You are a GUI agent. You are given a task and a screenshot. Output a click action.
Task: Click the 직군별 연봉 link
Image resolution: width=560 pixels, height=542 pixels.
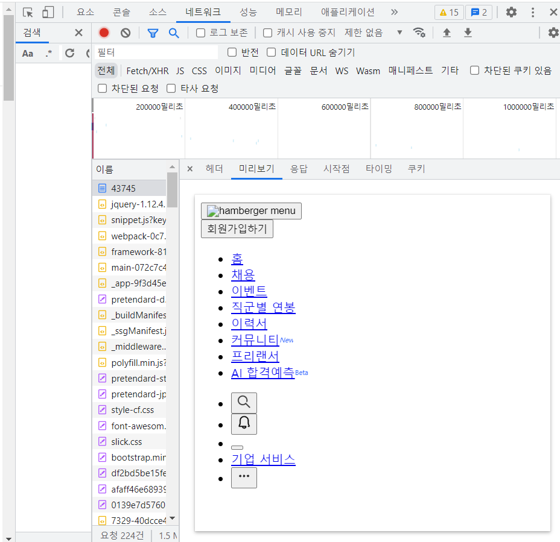click(x=263, y=307)
